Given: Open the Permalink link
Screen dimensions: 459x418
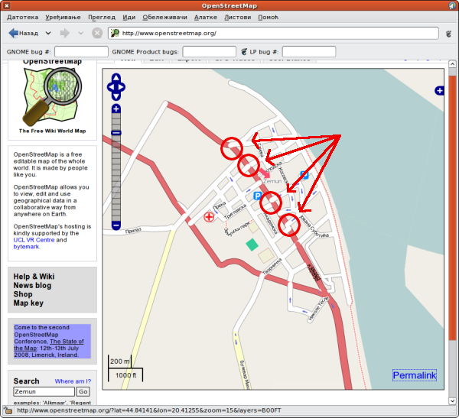Looking at the screenshot, I should point(415,375).
